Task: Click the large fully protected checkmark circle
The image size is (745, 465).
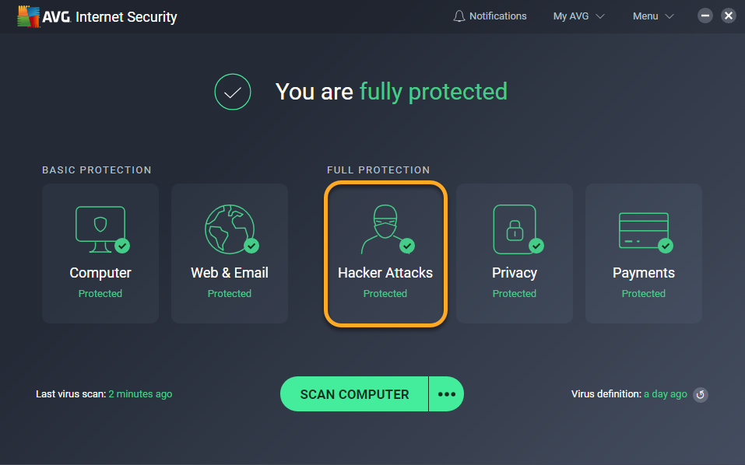Action: point(232,92)
